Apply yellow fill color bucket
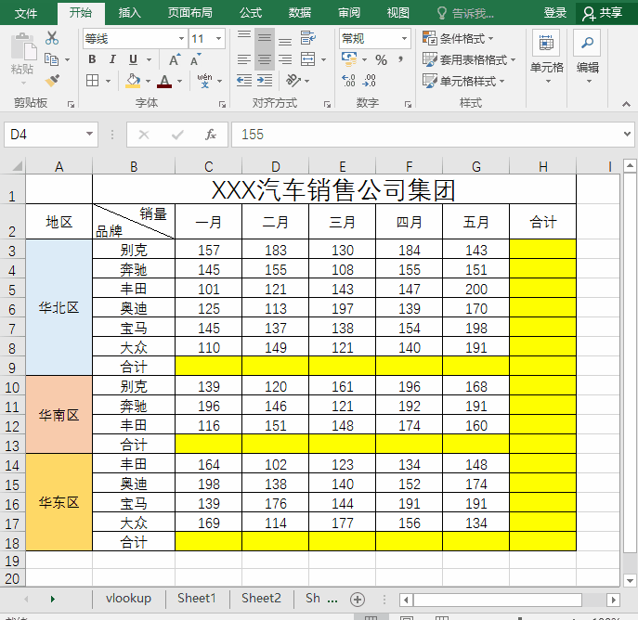Image resolution: width=638 pixels, height=620 pixels. click(133, 81)
